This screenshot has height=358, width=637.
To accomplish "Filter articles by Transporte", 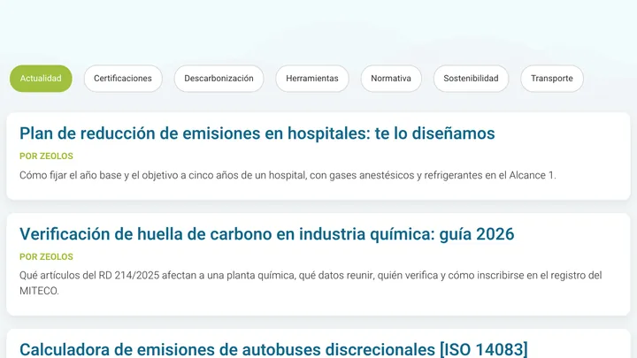I will point(552,79).
